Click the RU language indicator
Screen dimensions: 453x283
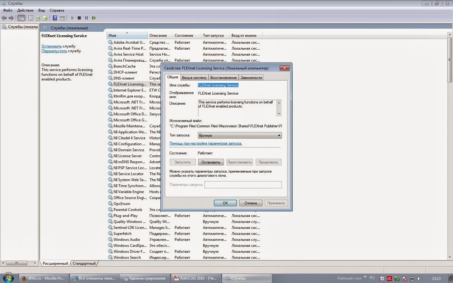pos(372,278)
